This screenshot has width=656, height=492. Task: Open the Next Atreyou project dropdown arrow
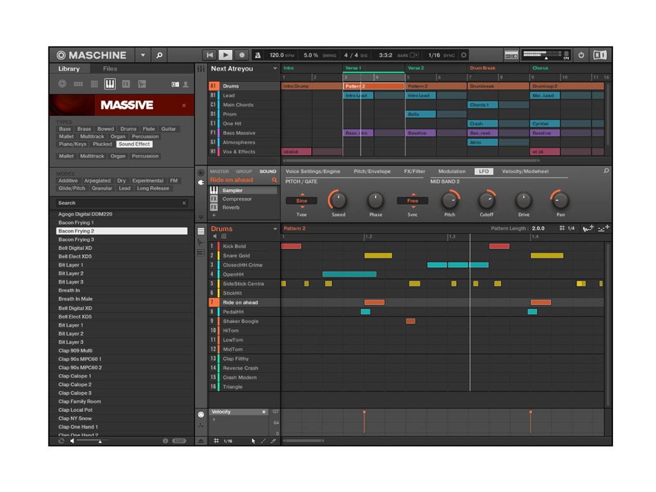[275, 69]
